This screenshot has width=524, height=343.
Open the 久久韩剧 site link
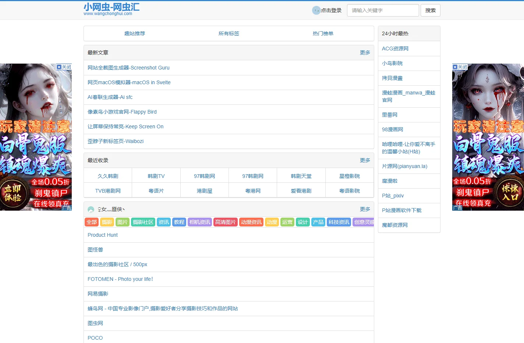[x=108, y=176]
